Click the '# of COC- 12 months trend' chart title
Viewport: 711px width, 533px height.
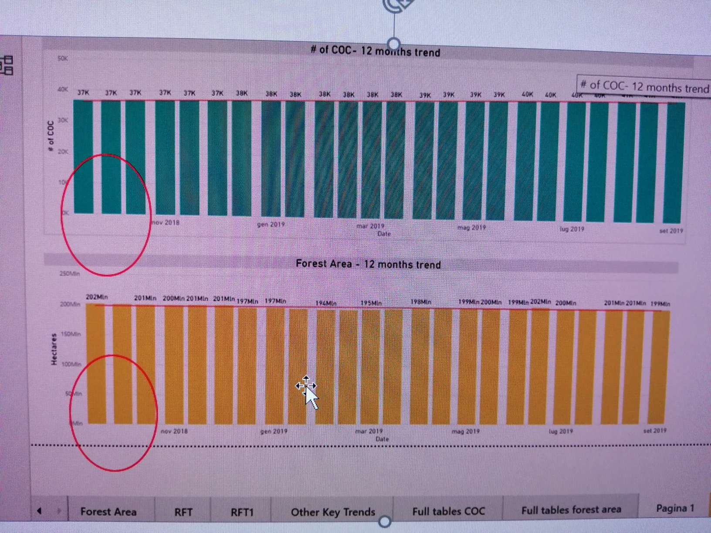point(375,51)
